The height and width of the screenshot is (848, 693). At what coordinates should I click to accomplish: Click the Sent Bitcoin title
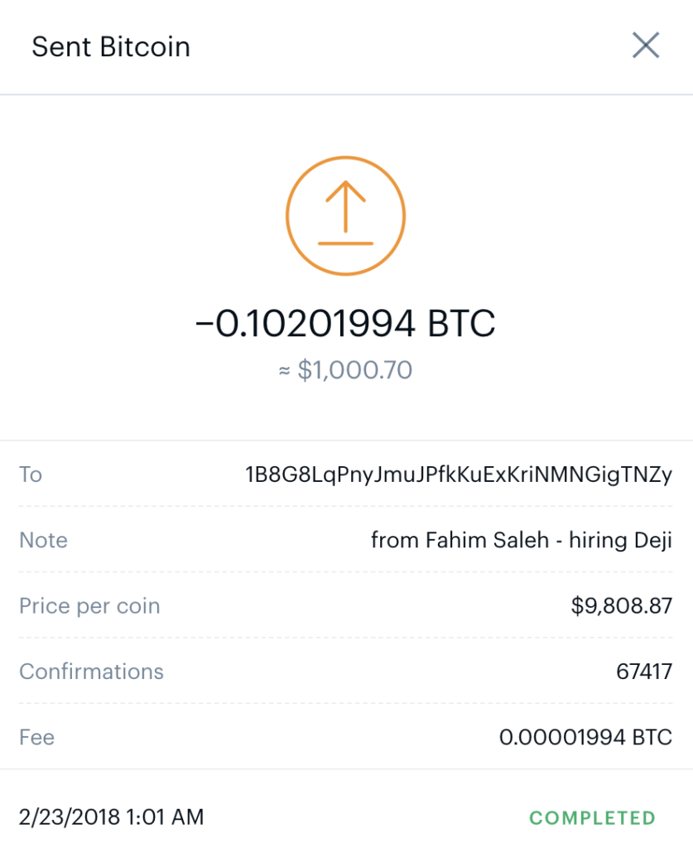111,46
